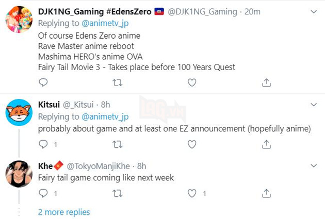This screenshot has height=219, width=325.
Task: Open more options chevron on DJK1NG_Gaming's tweet
Action: click(313, 11)
